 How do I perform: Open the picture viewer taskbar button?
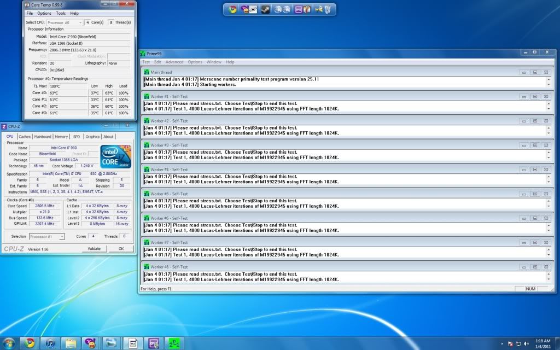(x=112, y=343)
